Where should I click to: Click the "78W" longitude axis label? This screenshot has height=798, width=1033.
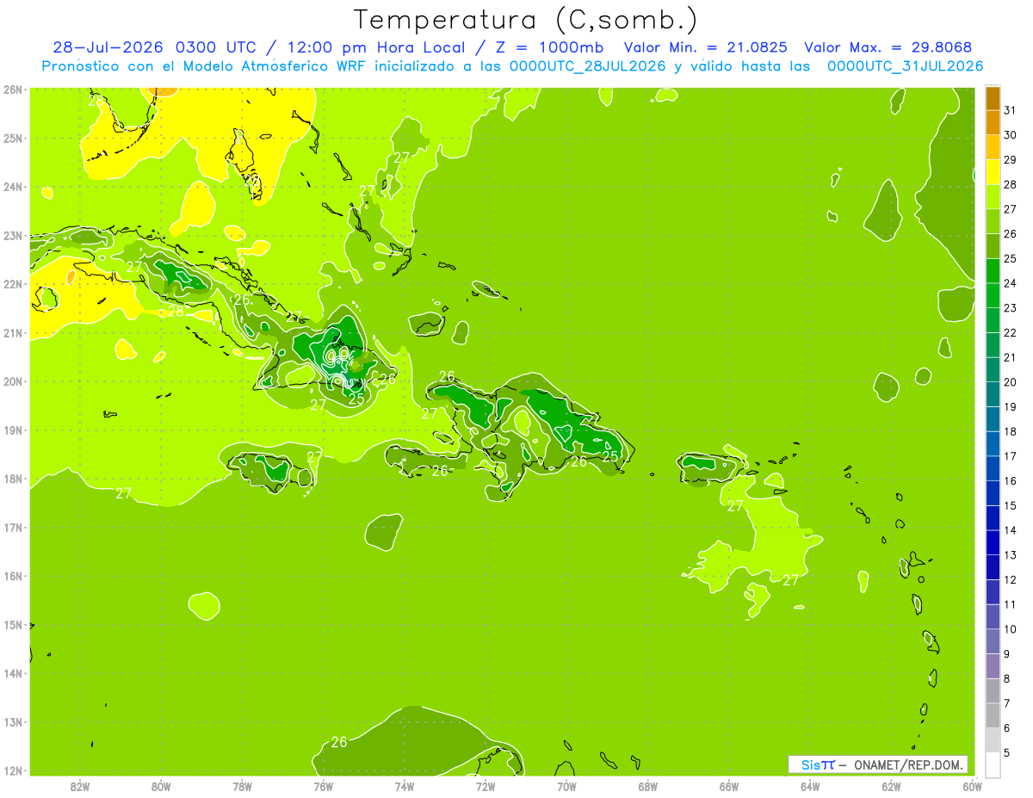(x=242, y=787)
